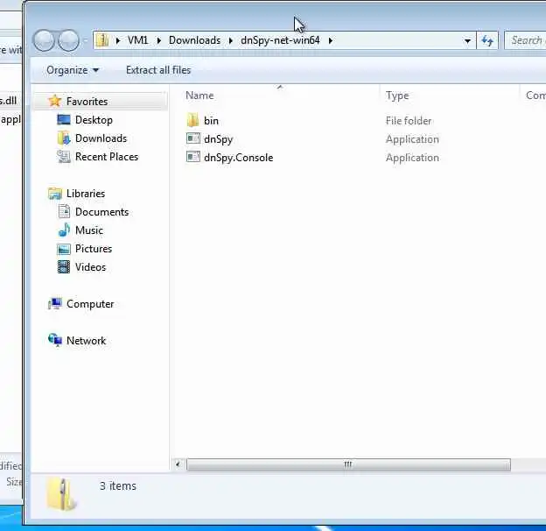Image resolution: width=546 pixels, height=531 pixels.
Task: Click the dnSpy.Console application icon
Action: 193,157
